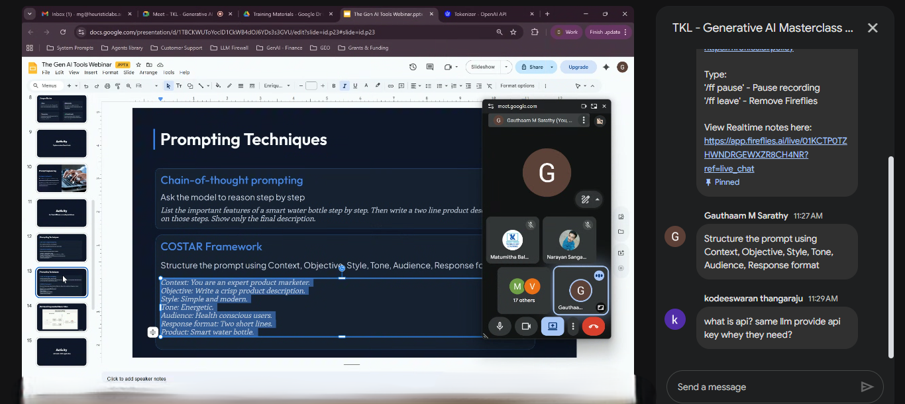This screenshot has width=905, height=404.
Task: Toggle the pointer select tool
Action: 168,86
